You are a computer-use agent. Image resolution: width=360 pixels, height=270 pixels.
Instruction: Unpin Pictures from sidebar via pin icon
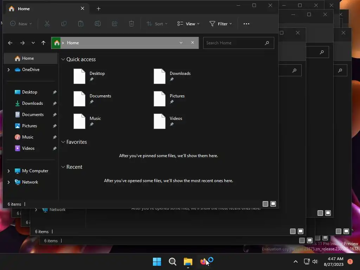tap(54, 126)
